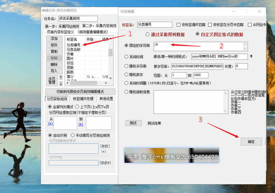Viewport: 275px width, 193px height.
Task: Click the move-up arrow button beside 多页管理
Action: (61, 77)
